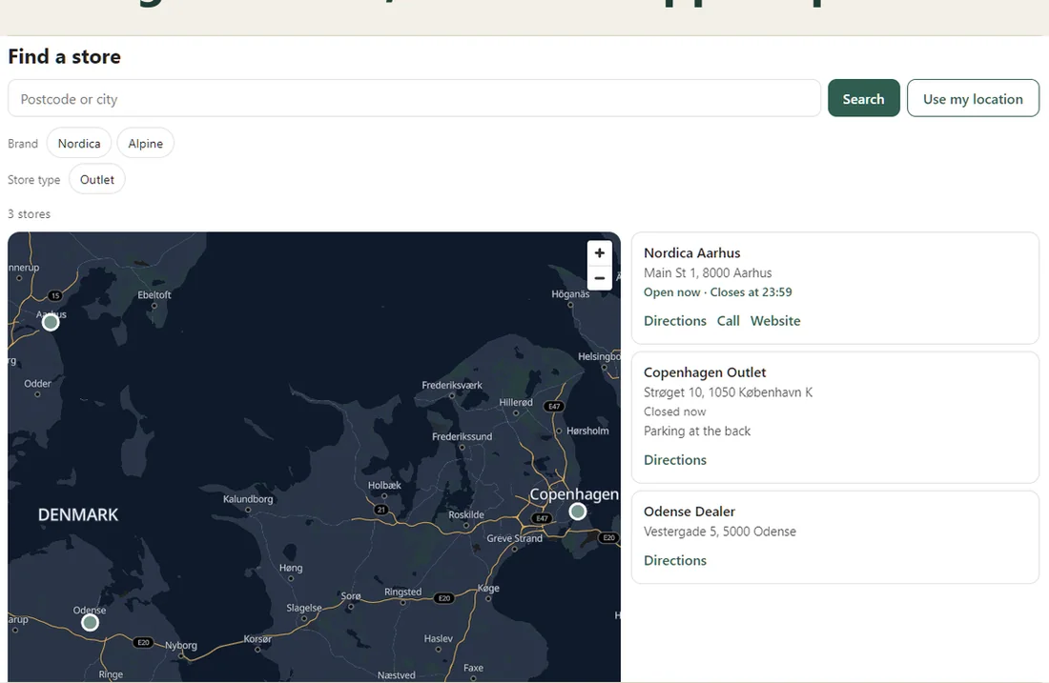Image resolution: width=1049 pixels, height=683 pixels.
Task: Select the Copenhagen Outlet store name
Action: (705, 372)
